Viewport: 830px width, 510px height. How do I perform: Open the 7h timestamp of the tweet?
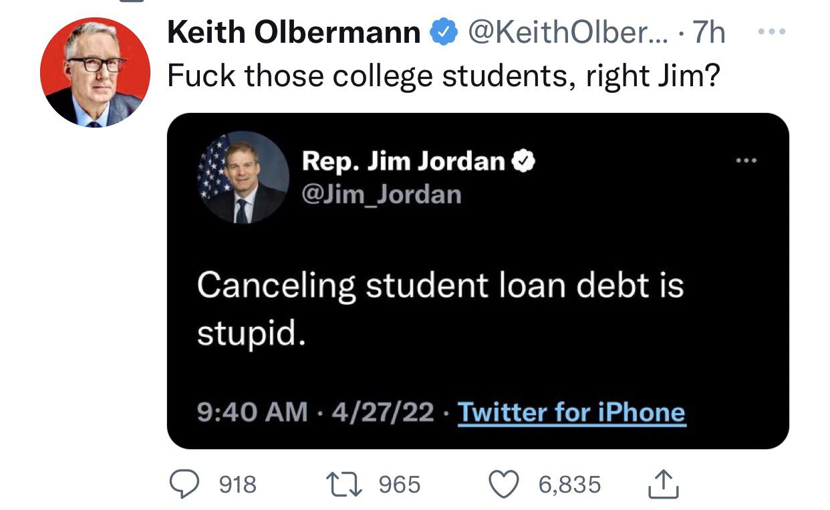click(708, 32)
